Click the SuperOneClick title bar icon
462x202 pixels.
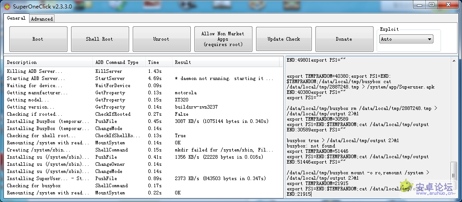click(x=5, y=4)
